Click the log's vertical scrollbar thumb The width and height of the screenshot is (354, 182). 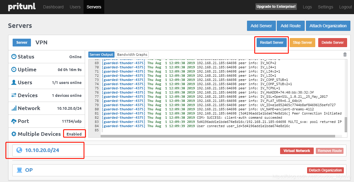(x=346, y=124)
